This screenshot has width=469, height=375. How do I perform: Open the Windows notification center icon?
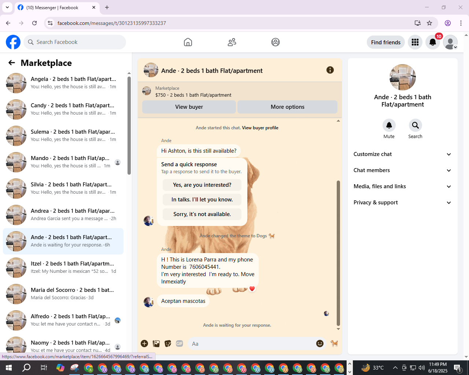coord(458,368)
